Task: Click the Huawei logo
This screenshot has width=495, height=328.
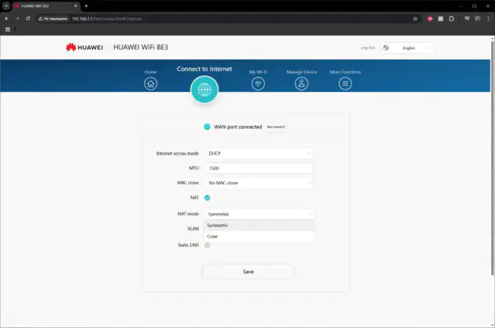Action: coord(84,48)
